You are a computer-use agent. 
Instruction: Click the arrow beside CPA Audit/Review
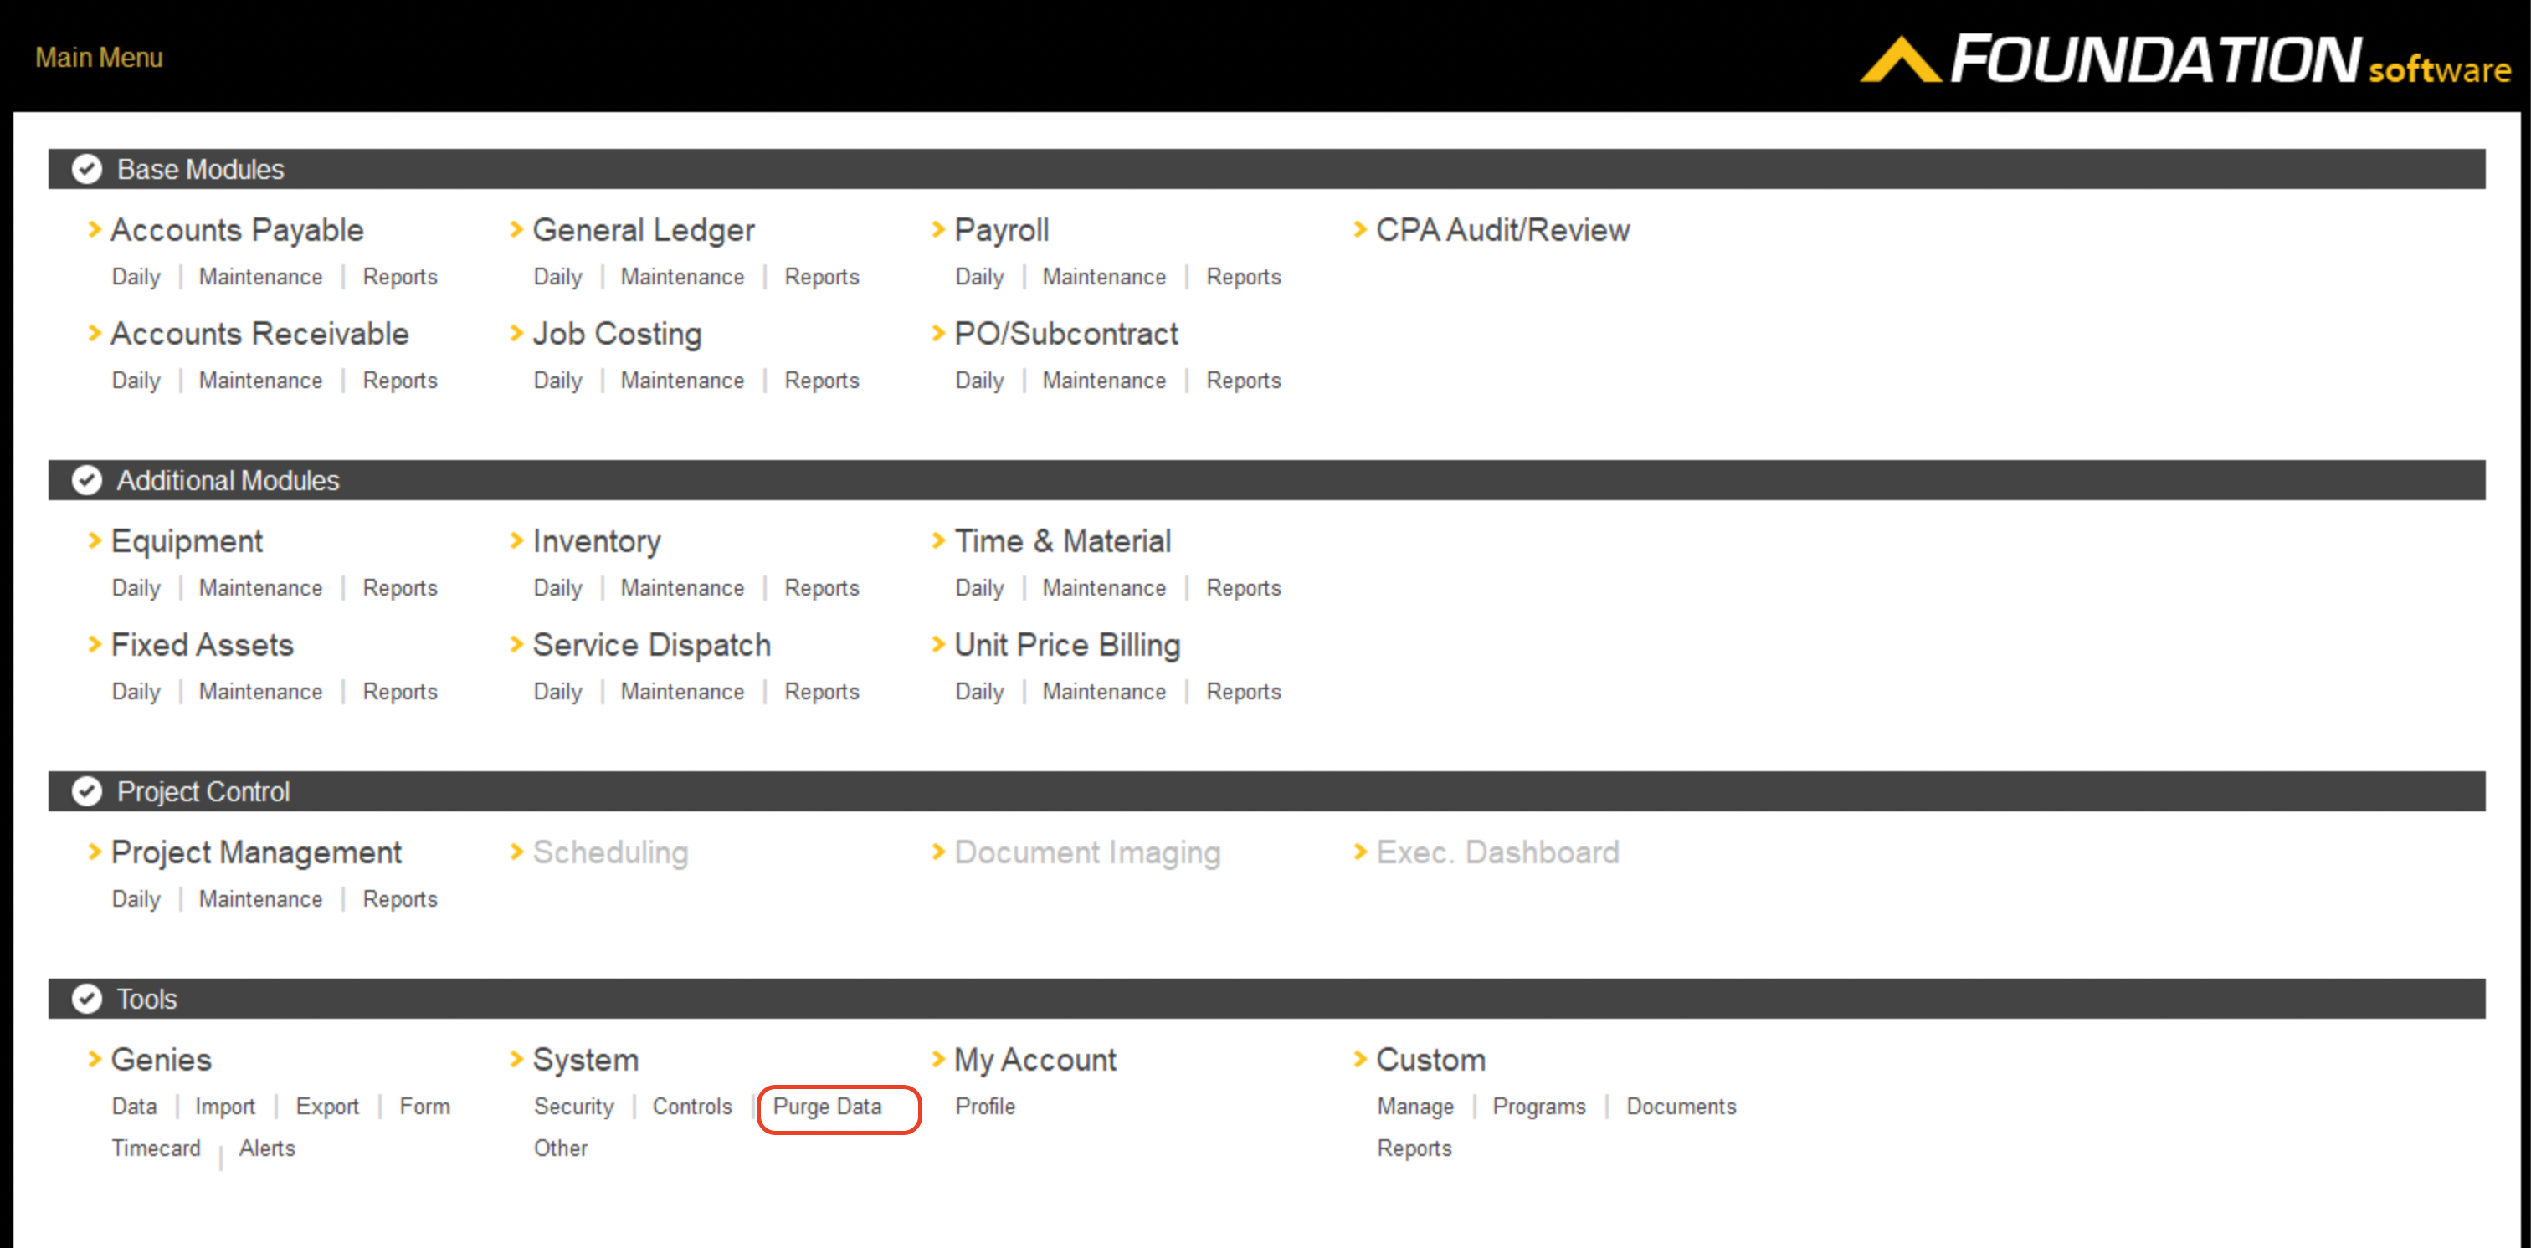click(1360, 230)
